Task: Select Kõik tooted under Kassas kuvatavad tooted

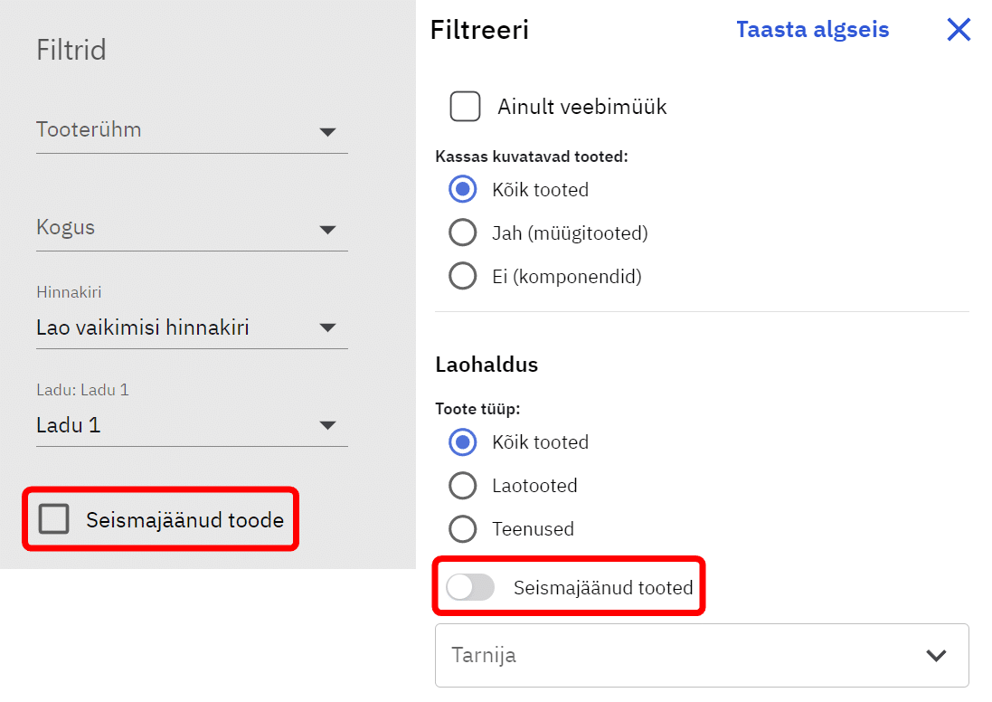Action: (x=463, y=190)
